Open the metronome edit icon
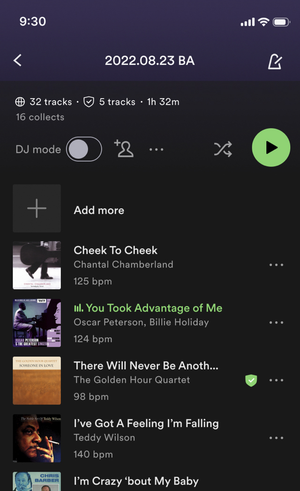This screenshot has width=300, height=491. [275, 61]
